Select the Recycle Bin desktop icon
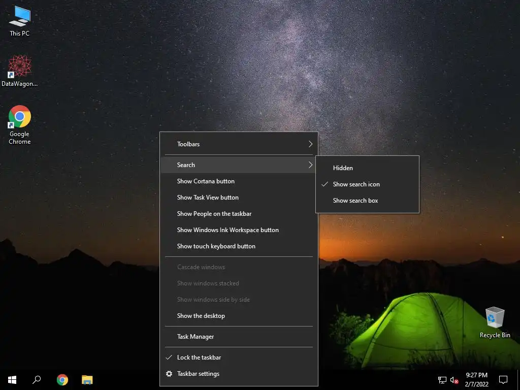This screenshot has height=390, width=520. 495,322
